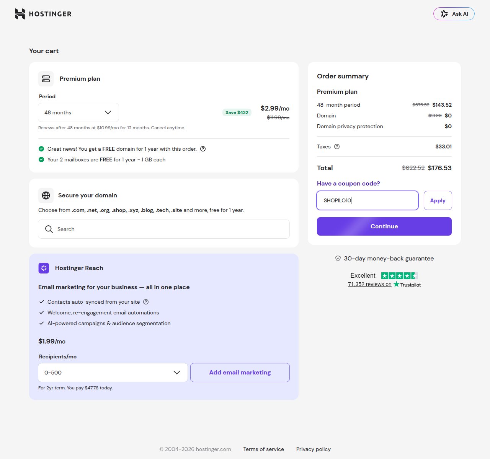Click the $33.01 taxes amount

(x=444, y=146)
